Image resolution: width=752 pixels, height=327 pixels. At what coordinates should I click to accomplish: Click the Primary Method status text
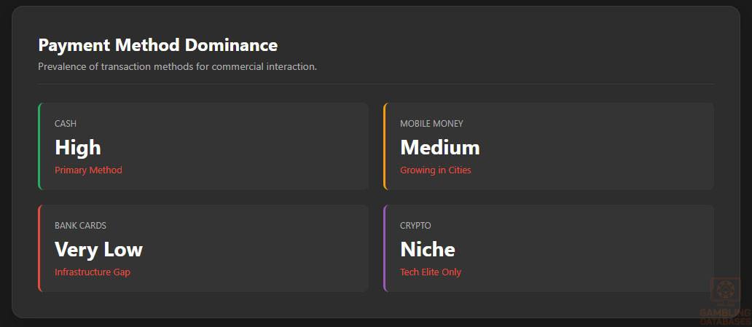88,170
